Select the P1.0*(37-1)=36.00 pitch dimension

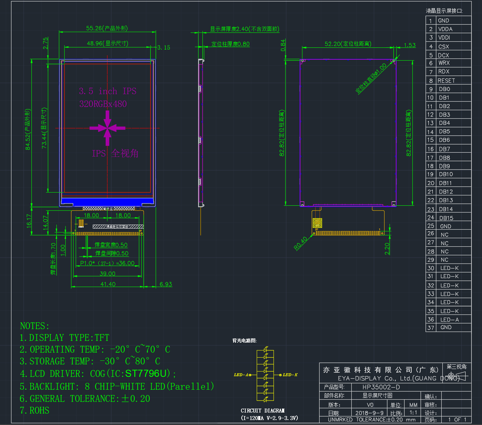tap(107, 263)
